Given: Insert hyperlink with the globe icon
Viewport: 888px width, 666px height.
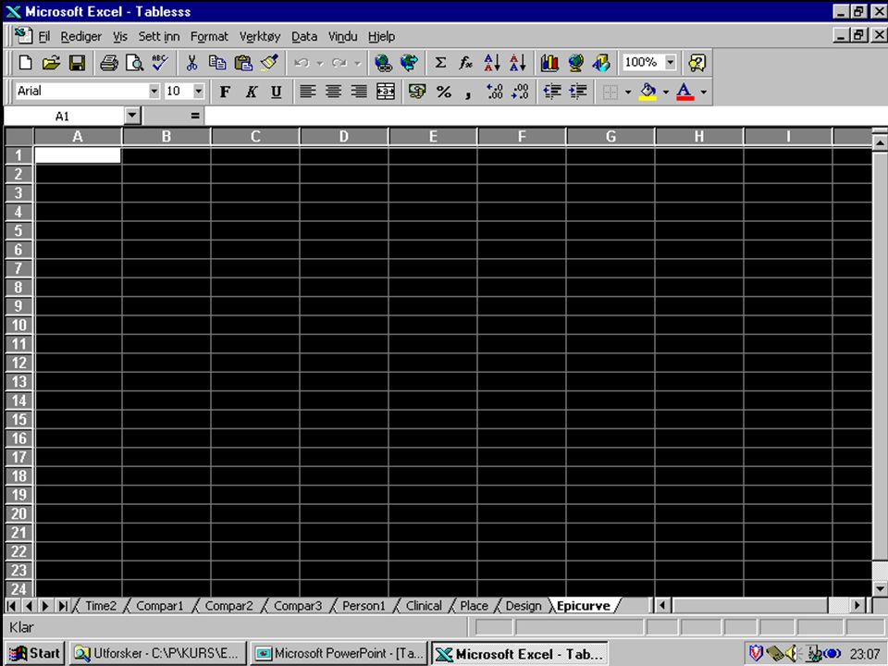Looking at the screenshot, I should 383,62.
